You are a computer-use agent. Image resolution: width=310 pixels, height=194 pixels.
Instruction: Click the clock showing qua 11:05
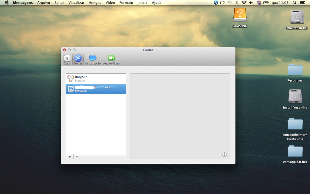[280, 2]
